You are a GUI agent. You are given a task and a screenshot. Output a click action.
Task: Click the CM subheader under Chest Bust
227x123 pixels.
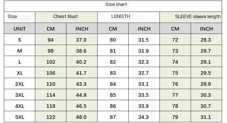(51, 29)
